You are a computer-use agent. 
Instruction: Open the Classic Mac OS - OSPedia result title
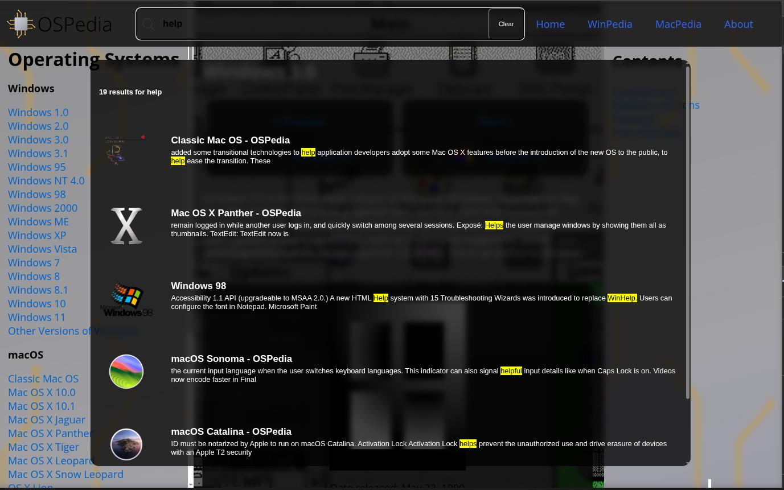click(230, 140)
